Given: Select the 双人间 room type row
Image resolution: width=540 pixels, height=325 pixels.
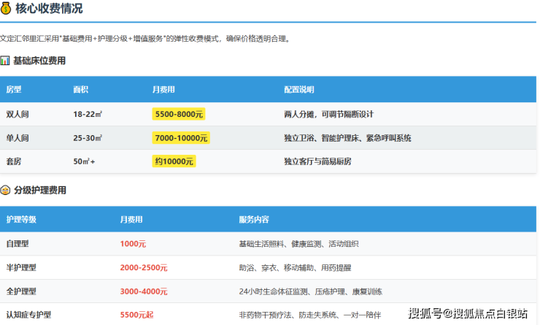Looking at the screenshot, I should click(17, 115).
